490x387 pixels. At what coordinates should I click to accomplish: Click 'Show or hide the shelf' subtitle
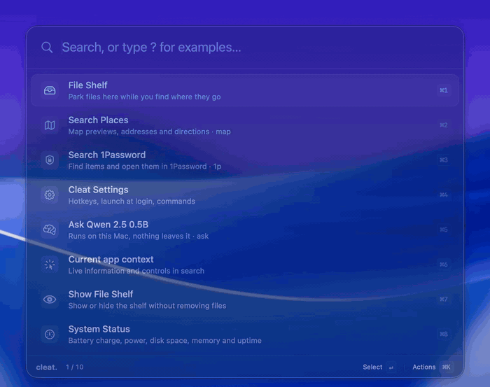click(147, 306)
